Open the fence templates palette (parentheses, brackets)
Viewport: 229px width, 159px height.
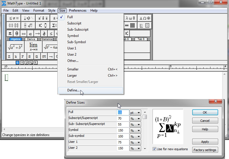point(14,26)
